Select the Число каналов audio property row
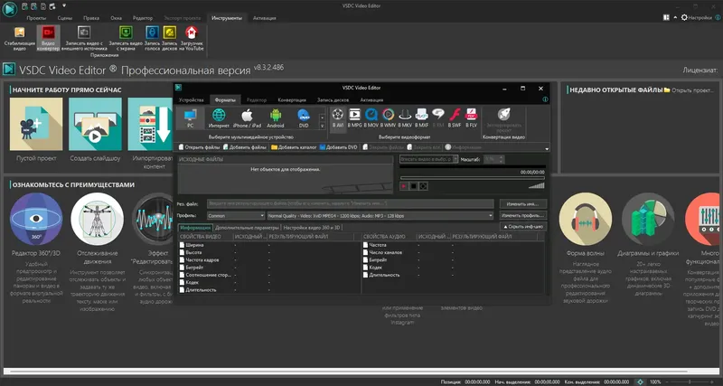This screenshot has width=723, height=386. click(x=453, y=253)
